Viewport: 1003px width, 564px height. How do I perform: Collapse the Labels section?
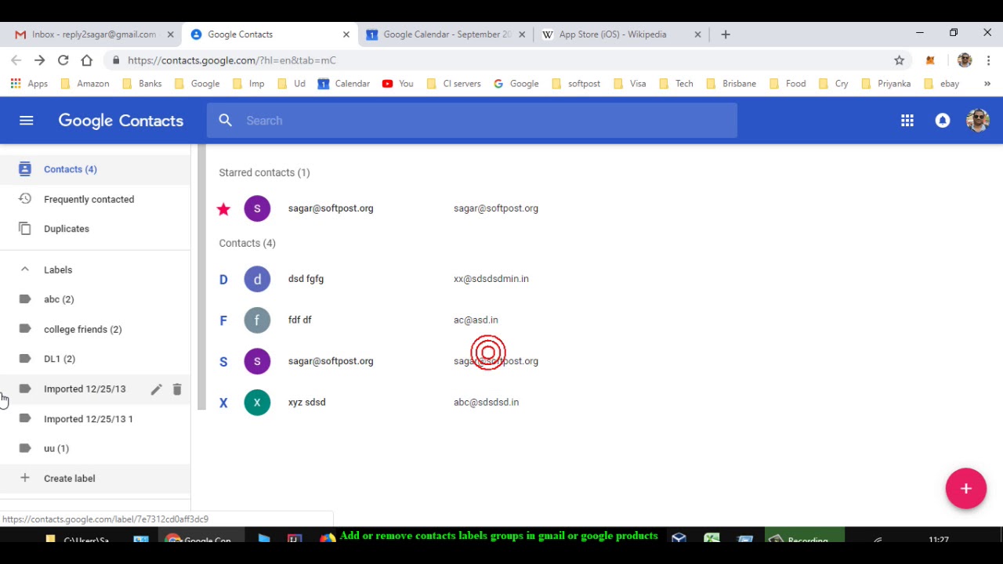pos(25,269)
